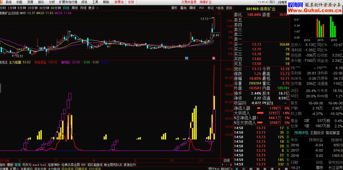Image resolution: width=343 pixels, height=170 pixels.
Task: Switch to 周线 weekly chart
Action: pyautogui.click(x=75, y=8)
